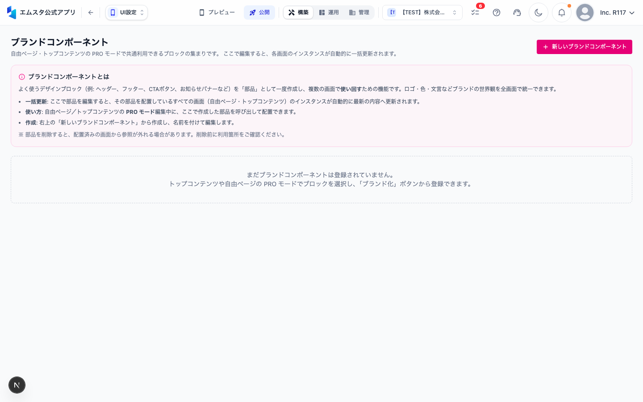Viewport: 643px width, 402px height.
Task: Expand the 【TEST】株式会... organization dropdown
Action: click(422, 13)
